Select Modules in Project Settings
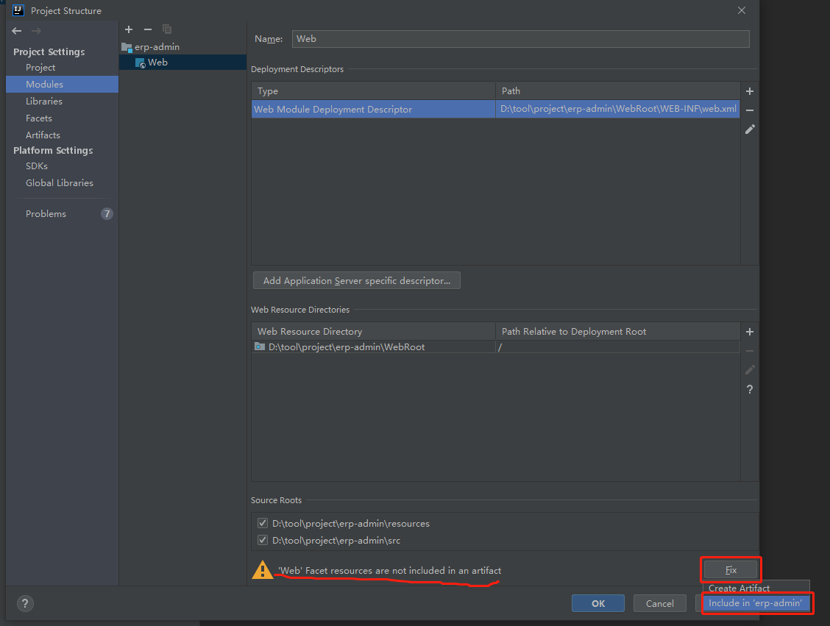This screenshot has width=830, height=626. [63, 84]
